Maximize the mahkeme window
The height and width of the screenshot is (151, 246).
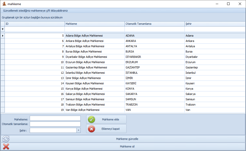click(228, 4)
